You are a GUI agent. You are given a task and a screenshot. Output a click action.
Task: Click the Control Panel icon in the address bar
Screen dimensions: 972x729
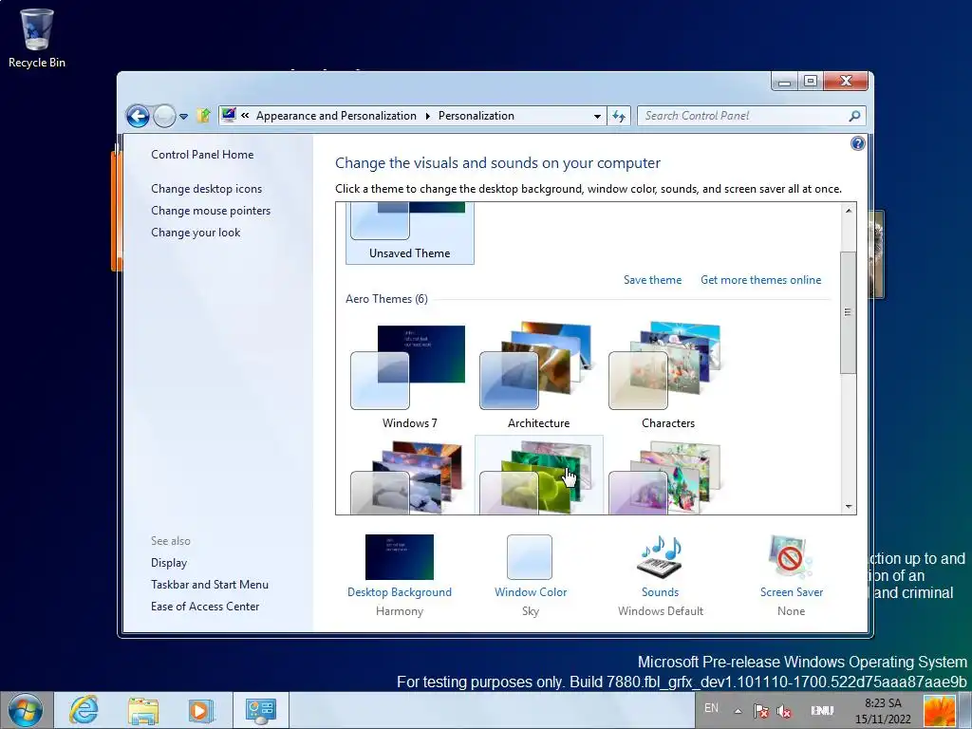[x=229, y=115]
